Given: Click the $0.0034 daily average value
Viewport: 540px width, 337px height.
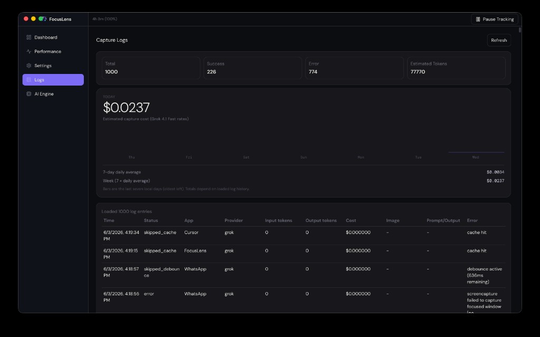Looking at the screenshot, I should click(495, 172).
